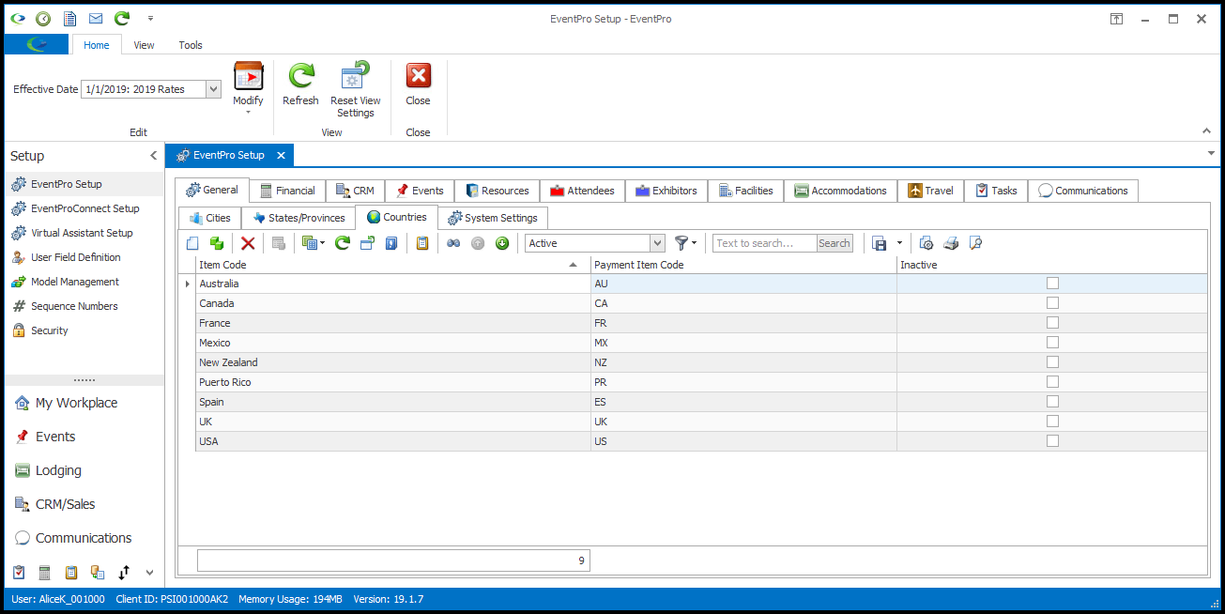The height and width of the screenshot is (614, 1225).
Task: Toggle the Inactive checkbox for New Zealand
Action: [x=1052, y=362]
